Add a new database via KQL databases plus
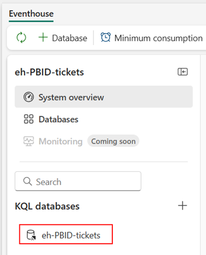 tap(183, 205)
